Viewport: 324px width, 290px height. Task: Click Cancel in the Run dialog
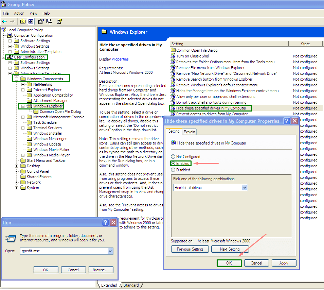(73, 270)
